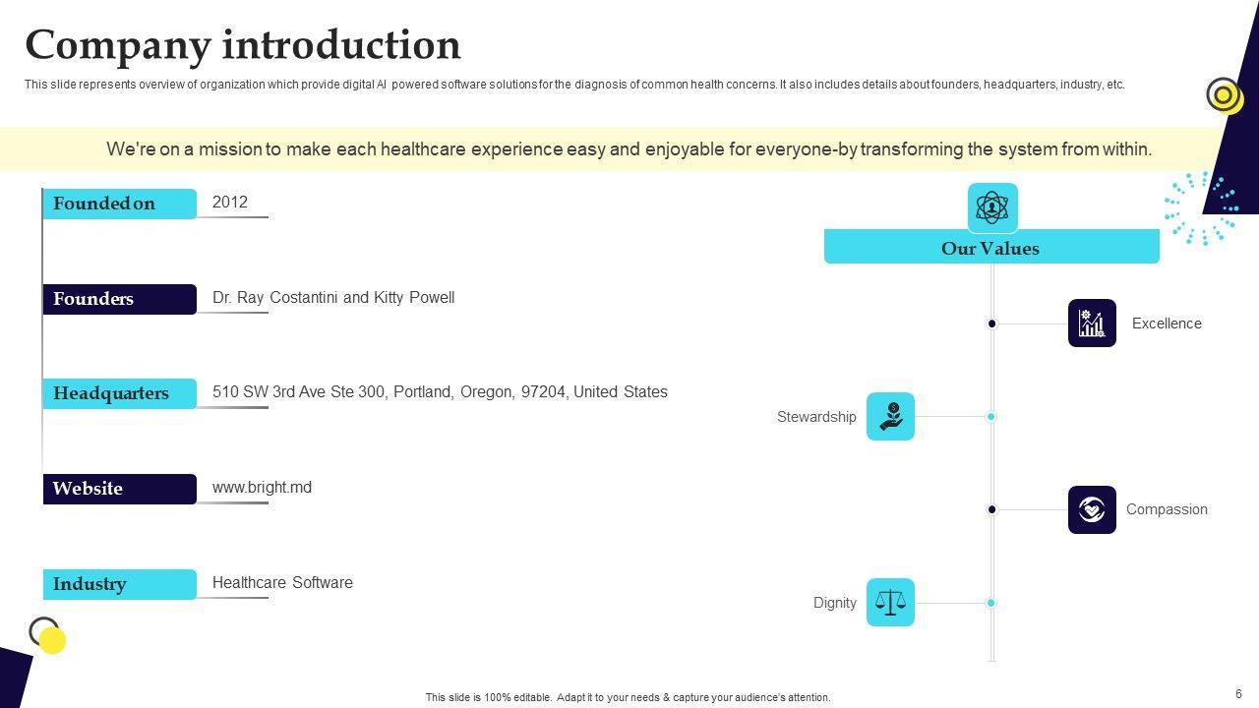
Task: Select the Industry label box
Action: click(x=119, y=584)
